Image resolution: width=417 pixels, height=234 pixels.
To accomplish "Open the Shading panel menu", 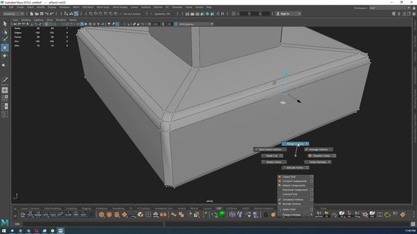I will (x=26, y=20).
